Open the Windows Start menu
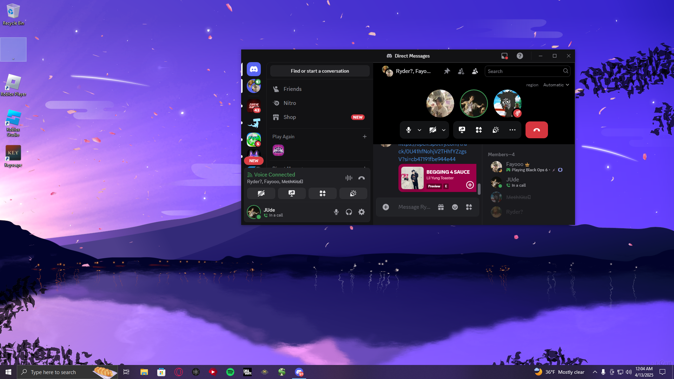The height and width of the screenshot is (379, 674). 8,372
